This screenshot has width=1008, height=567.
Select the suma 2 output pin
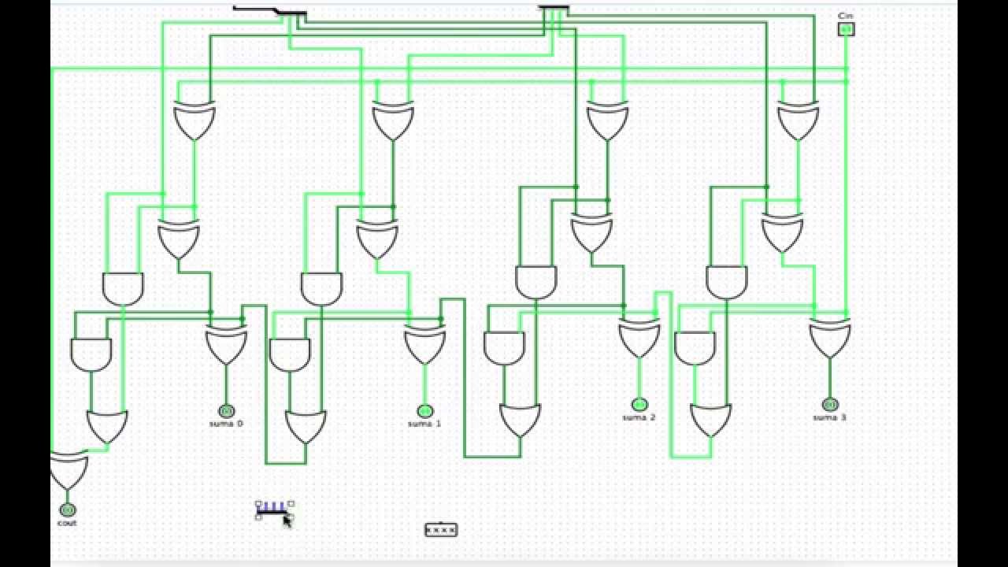tap(639, 404)
